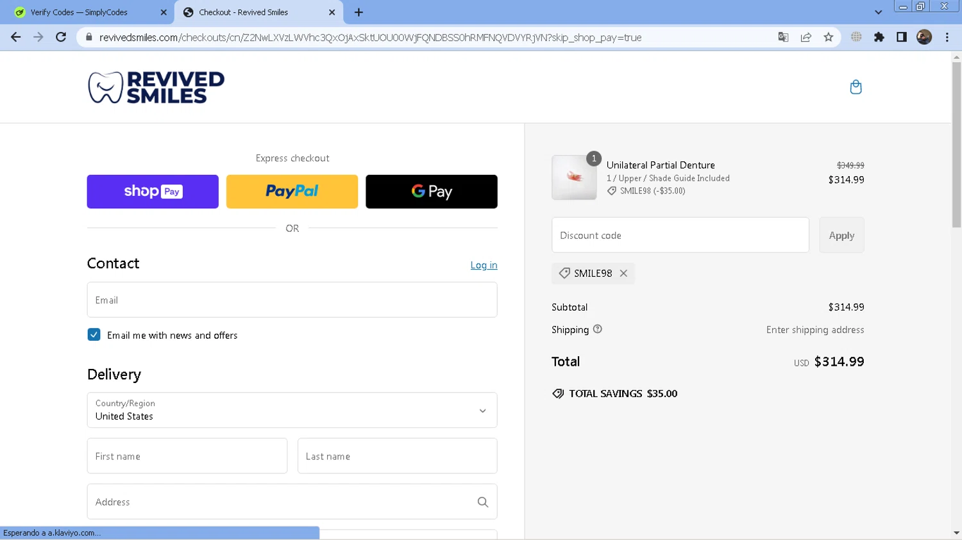
Task: Open the browser extensions puzzle icon
Action: 879,37
